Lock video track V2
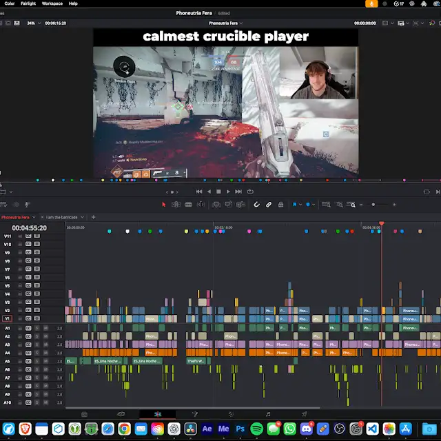This screenshot has height=441, width=441. pos(20,310)
